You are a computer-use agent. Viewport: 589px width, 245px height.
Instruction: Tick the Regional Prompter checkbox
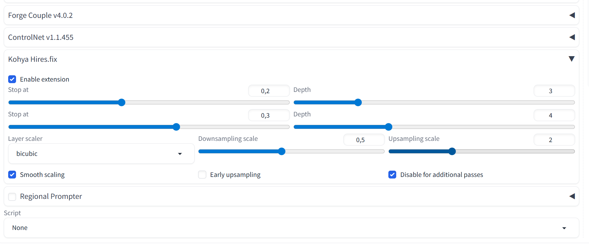pos(12,197)
